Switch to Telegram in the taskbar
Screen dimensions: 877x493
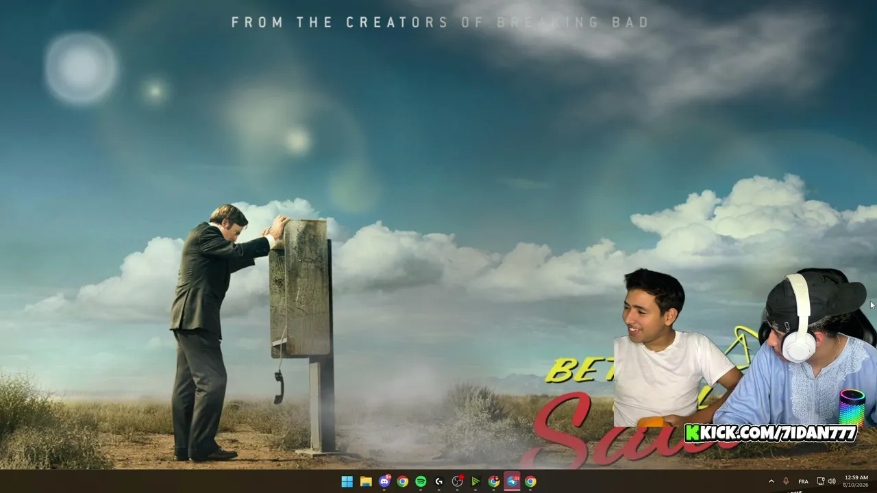click(x=512, y=481)
